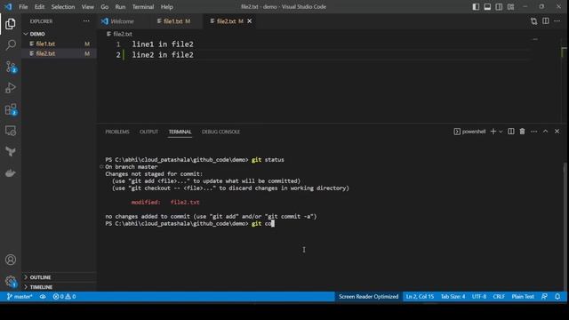Close the terminal panel
569x320 pixels.
(x=557, y=132)
